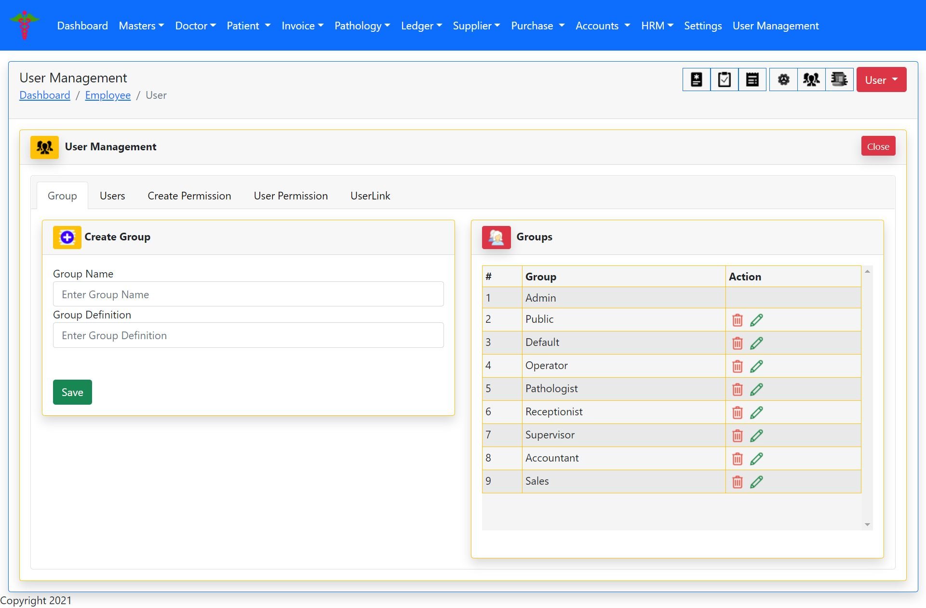Open the red User dropdown button
Viewport: 926px width, 608px height.
click(x=881, y=80)
